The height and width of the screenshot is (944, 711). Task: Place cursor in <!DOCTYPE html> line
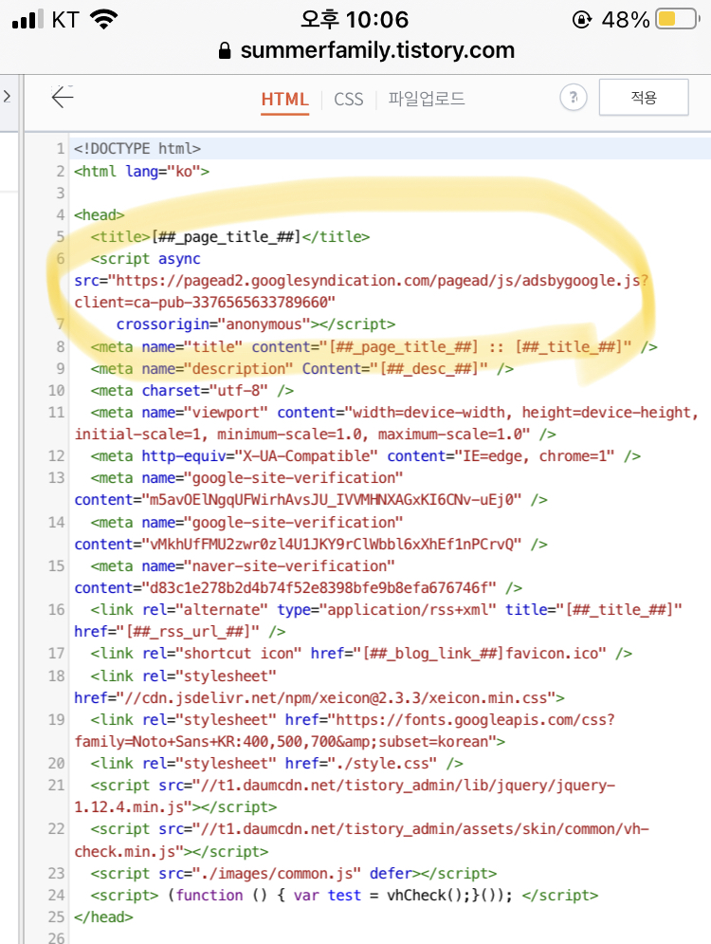137,149
